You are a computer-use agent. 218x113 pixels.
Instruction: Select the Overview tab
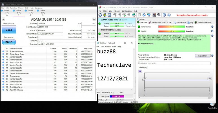tap(142, 22)
